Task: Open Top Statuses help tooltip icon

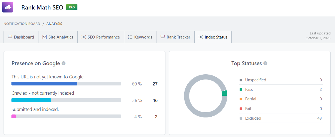Action: pos(265,63)
